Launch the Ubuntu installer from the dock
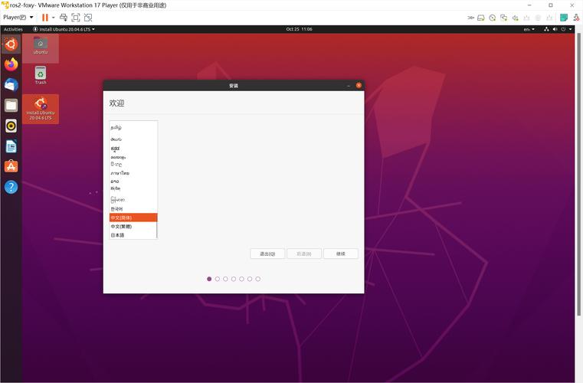 (x=11, y=44)
